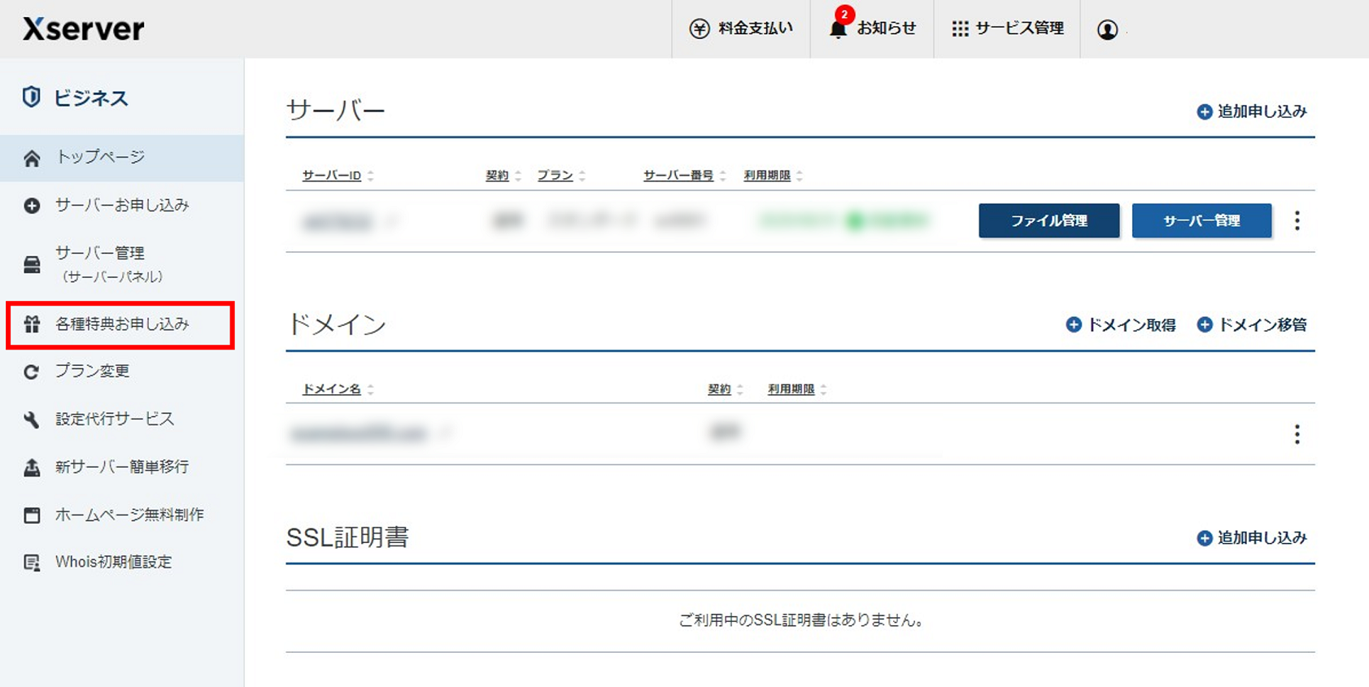
Task: Open the domain row three-dot menu
Action: 1297,434
